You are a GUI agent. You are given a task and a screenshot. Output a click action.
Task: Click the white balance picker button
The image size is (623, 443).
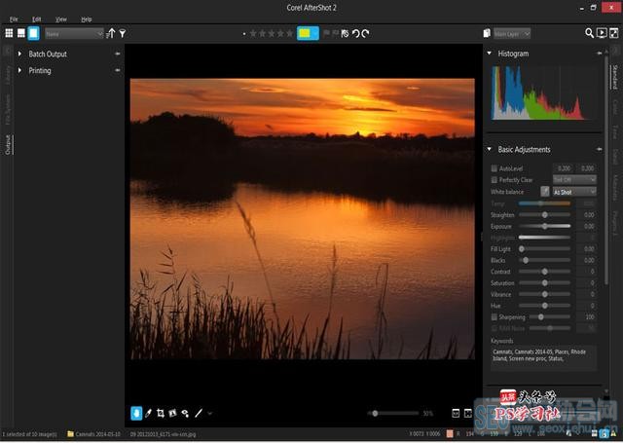tap(545, 192)
